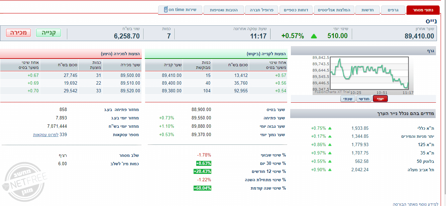Select the ת"א כללי index name
The height and width of the screenshot is (206, 446).
pos(426,128)
